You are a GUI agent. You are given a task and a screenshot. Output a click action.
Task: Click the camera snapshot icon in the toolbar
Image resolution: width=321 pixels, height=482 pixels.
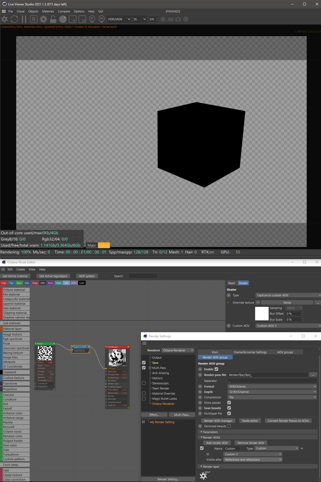point(178,19)
